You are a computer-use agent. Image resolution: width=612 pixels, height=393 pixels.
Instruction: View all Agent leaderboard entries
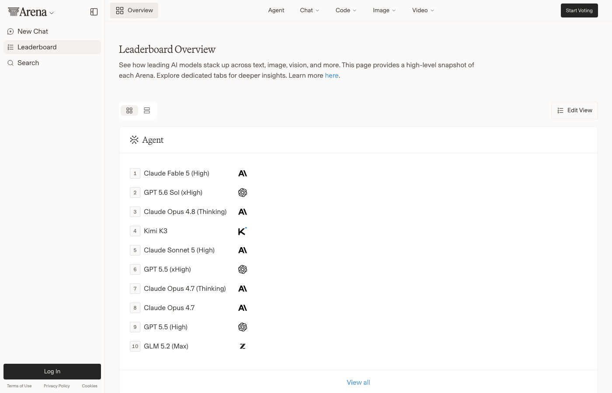pos(358,383)
